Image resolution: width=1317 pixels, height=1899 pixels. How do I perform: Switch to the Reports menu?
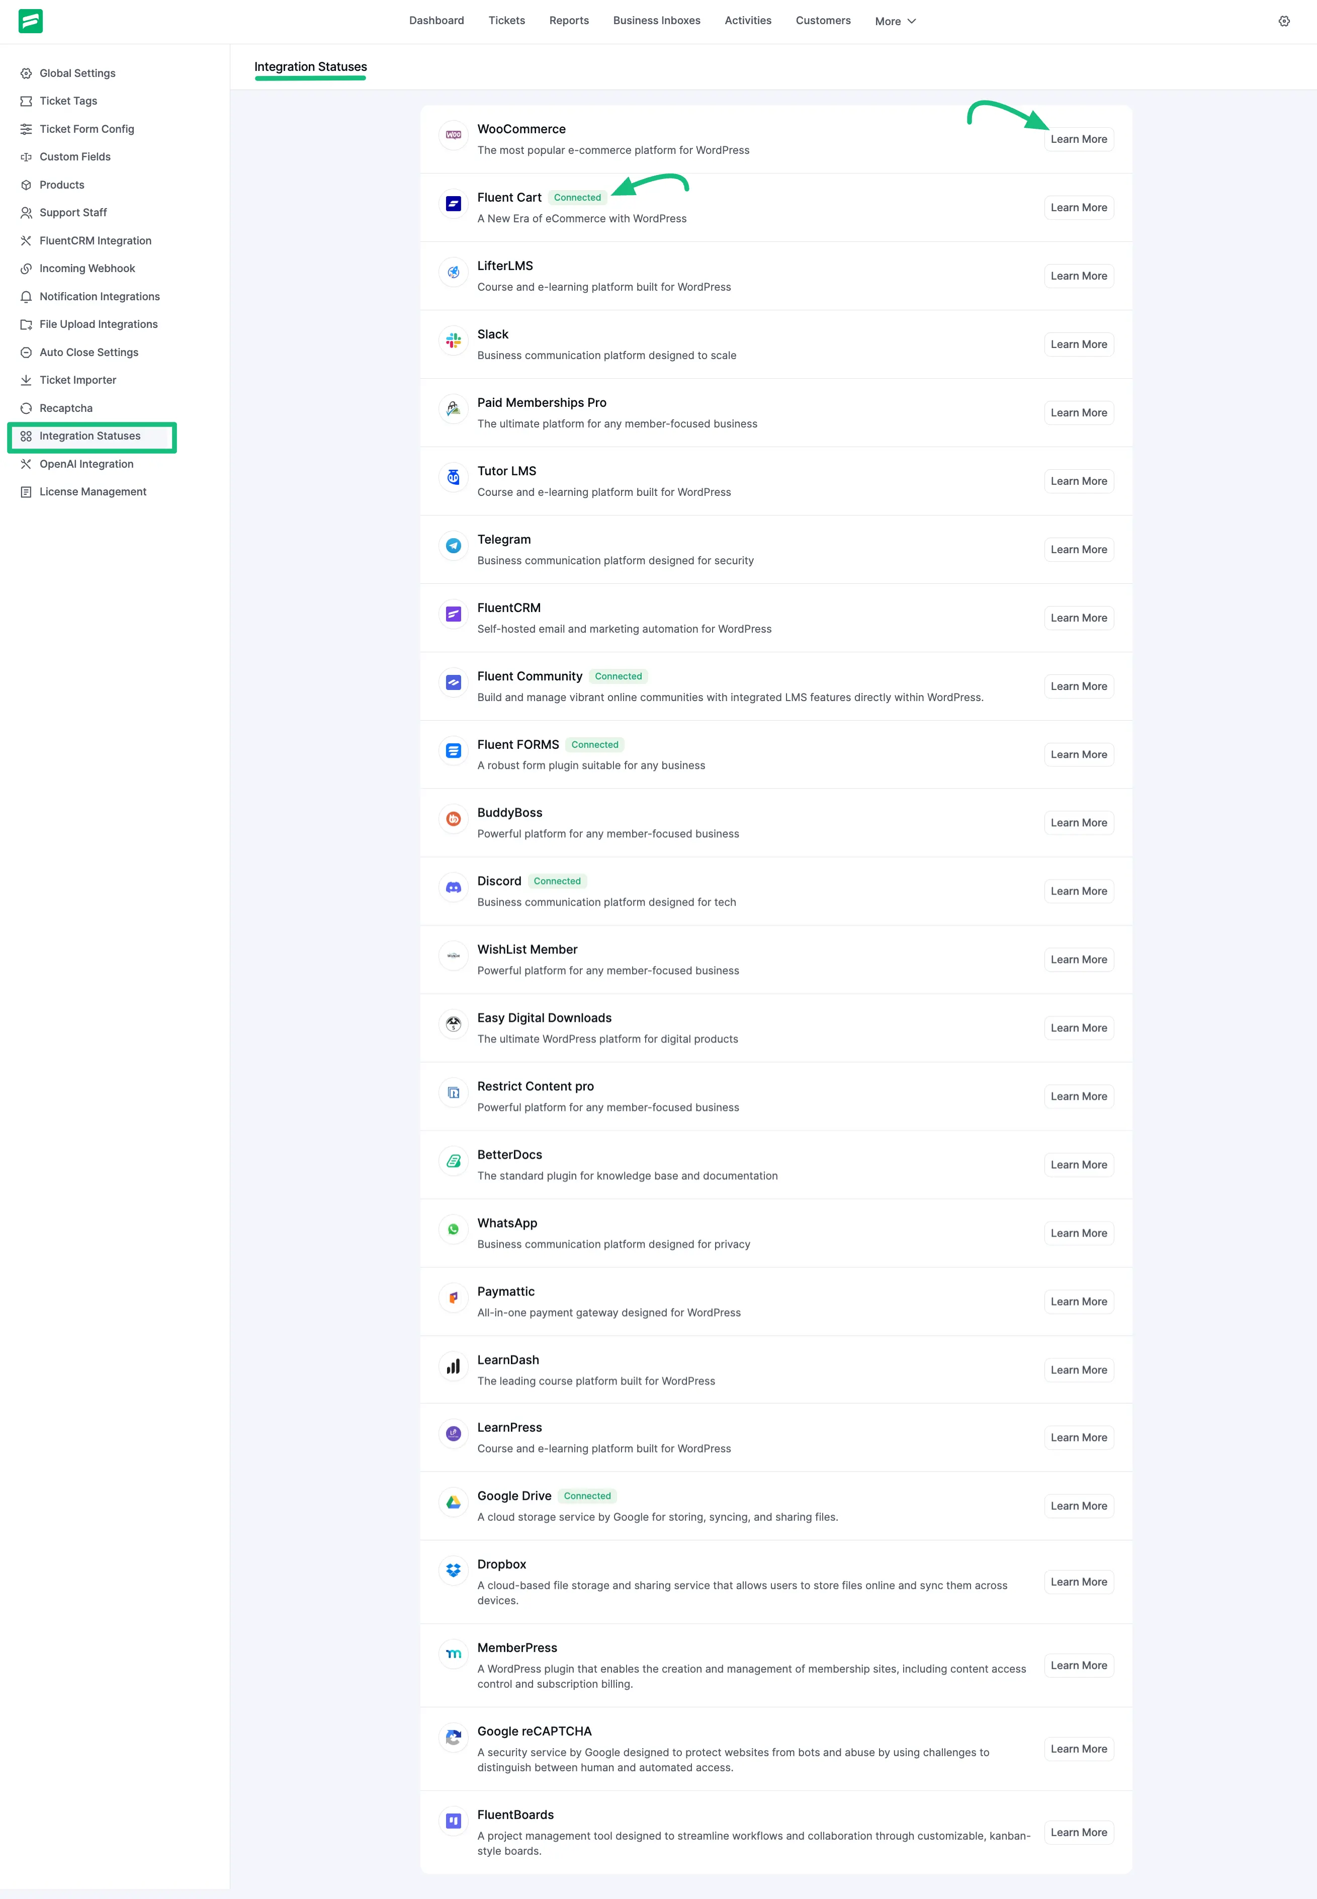coord(569,21)
